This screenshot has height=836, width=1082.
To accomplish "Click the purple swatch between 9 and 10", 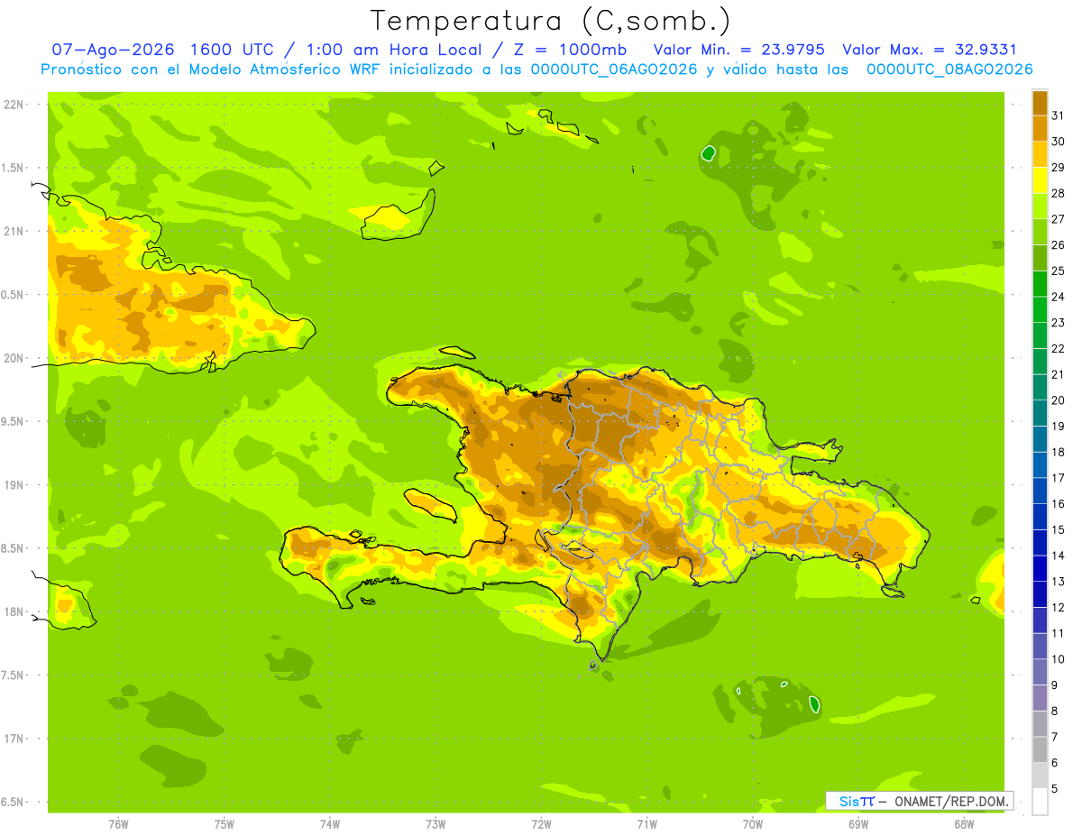I will click(x=1040, y=672).
